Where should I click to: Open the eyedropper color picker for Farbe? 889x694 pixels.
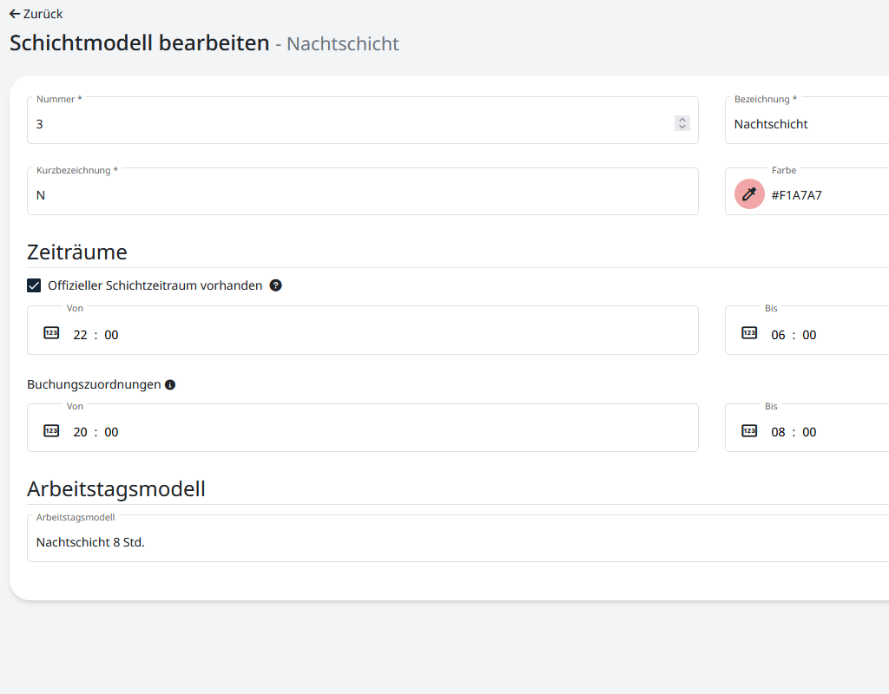pyautogui.click(x=748, y=193)
